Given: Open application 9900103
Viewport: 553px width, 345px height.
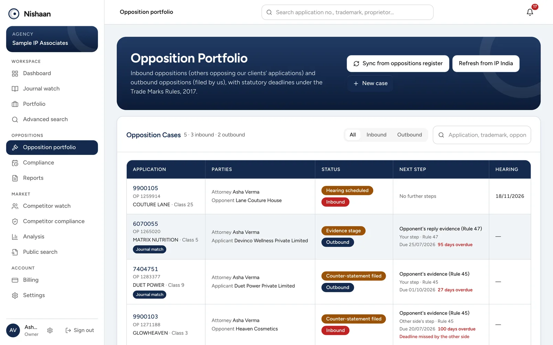Looking at the screenshot, I should tap(146, 317).
